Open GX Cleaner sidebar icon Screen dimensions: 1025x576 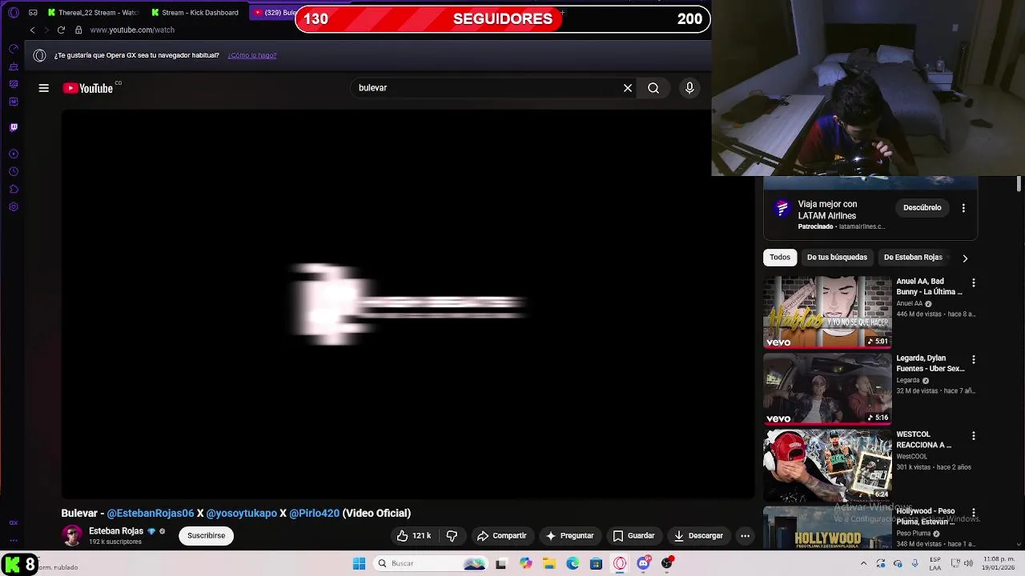tap(14, 66)
